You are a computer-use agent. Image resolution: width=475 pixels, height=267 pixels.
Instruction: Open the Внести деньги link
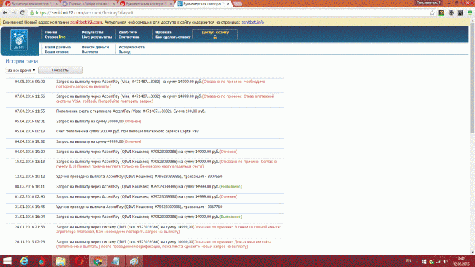95,47
